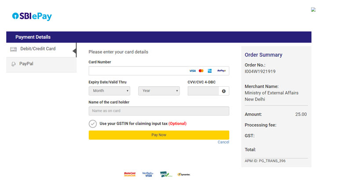The image size is (352, 196).
Task: Select the Debit/Credit Card payment tab
Action: click(x=38, y=49)
